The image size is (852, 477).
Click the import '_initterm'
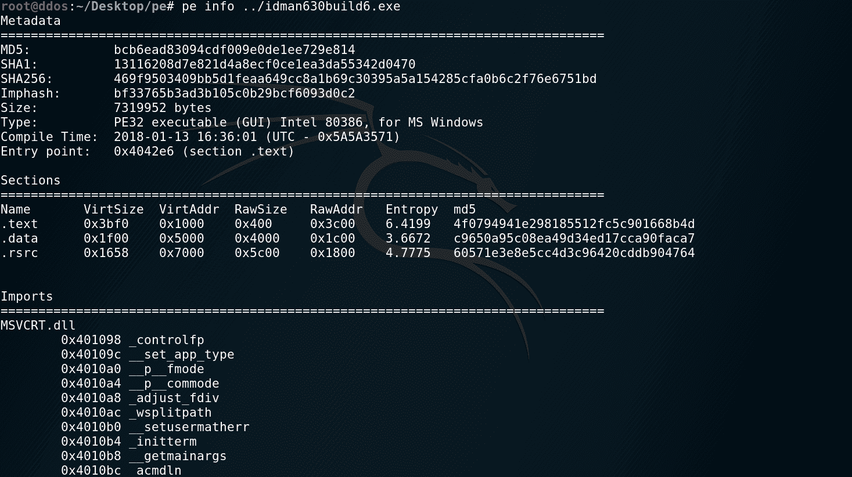(163, 442)
